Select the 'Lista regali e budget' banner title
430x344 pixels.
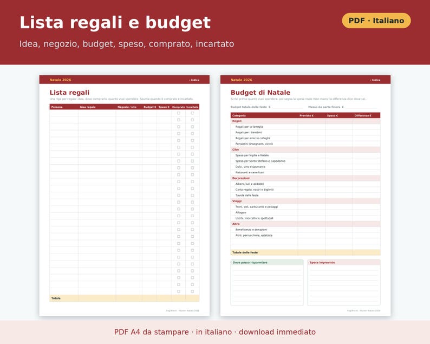click(x=115, y=22)
